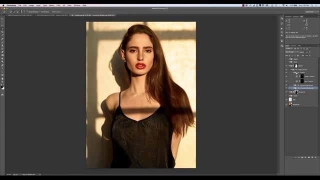This screenshot has width=320, height=180.
Task: Select the Pen tool
Action: [x=2, y=65]
